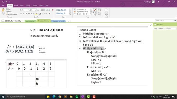Expand the Tags gallery
Viewport: 177px width, 99px height.
point(91,14)
